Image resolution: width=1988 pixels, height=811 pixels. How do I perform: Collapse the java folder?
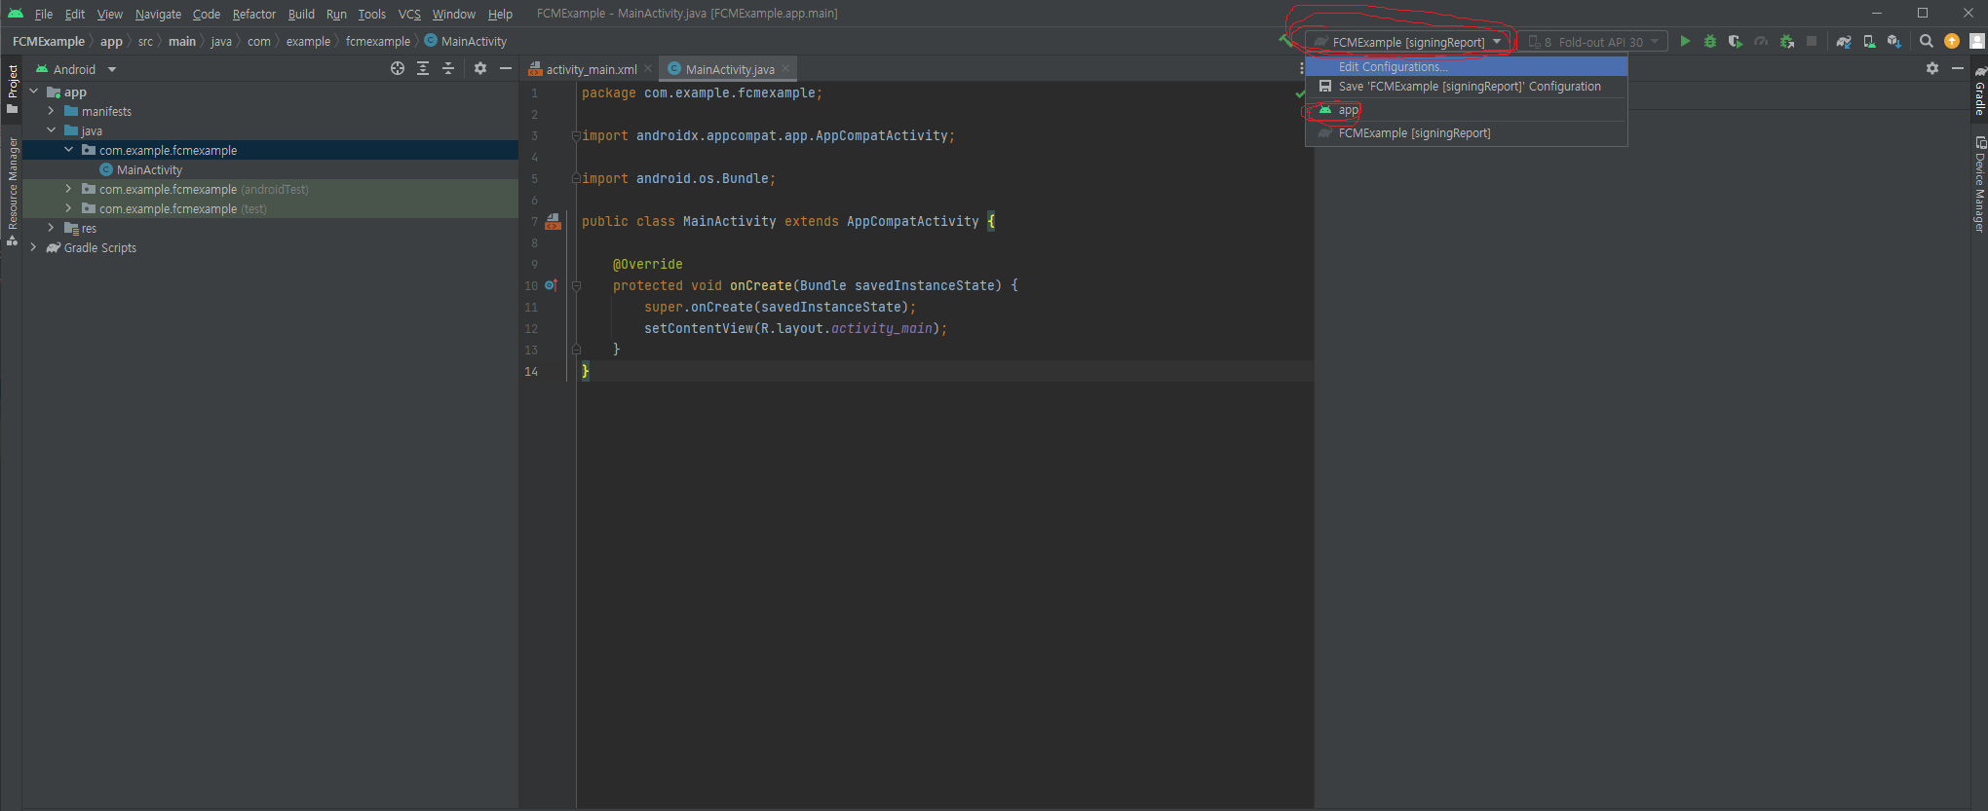pos(52,130)
